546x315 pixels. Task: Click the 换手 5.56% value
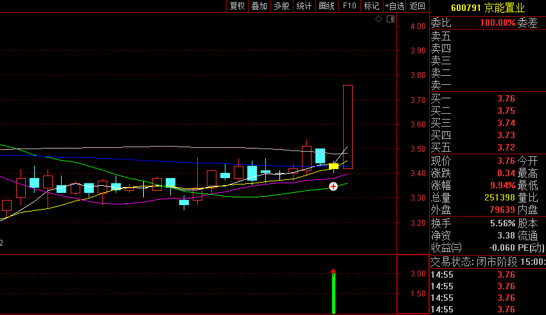pyautogui.click(x=502, y=223)
